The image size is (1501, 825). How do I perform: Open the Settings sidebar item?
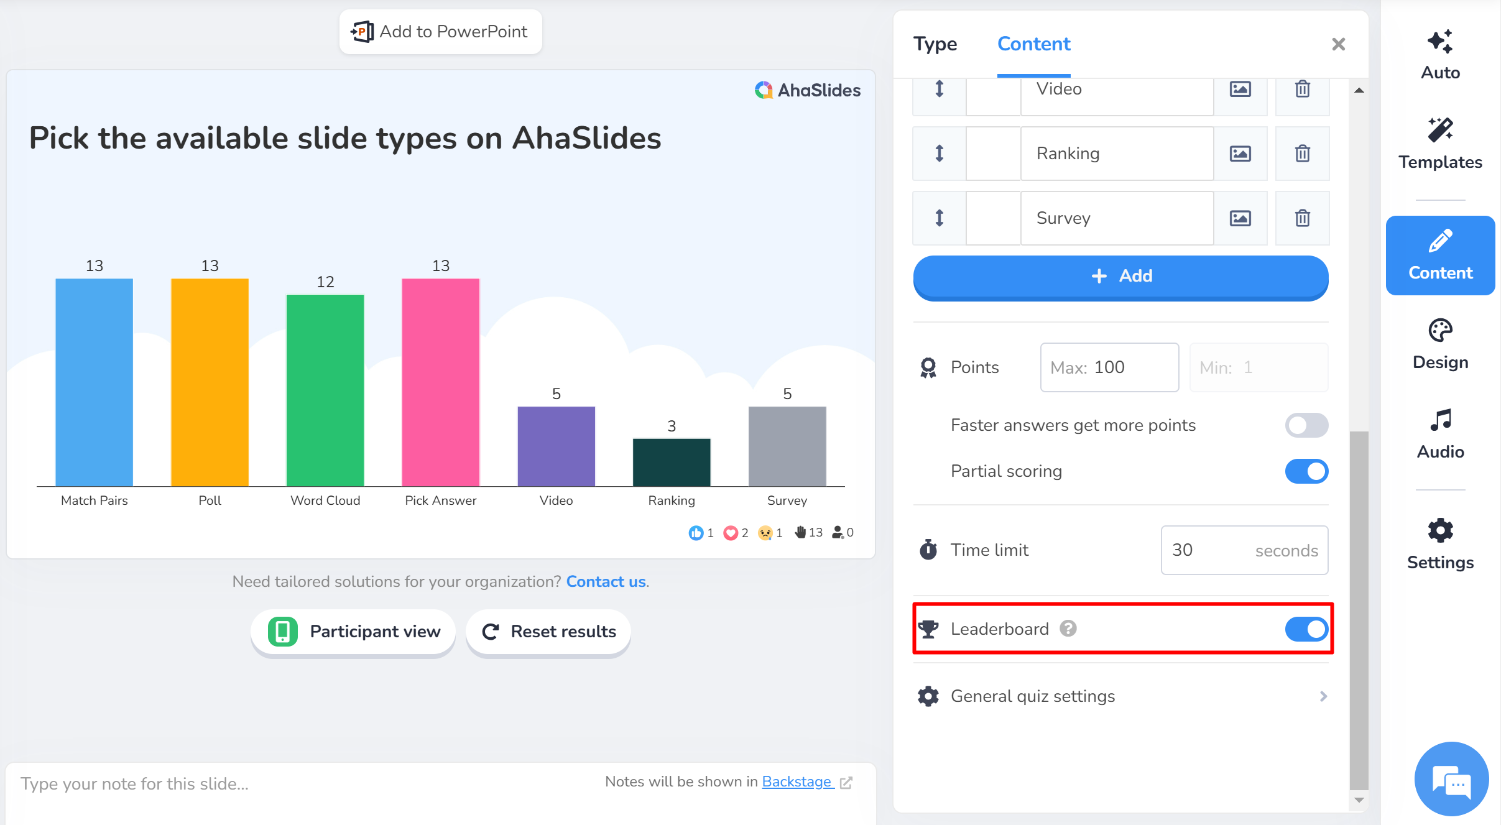pyautogui.click(x=1440, y=545)
